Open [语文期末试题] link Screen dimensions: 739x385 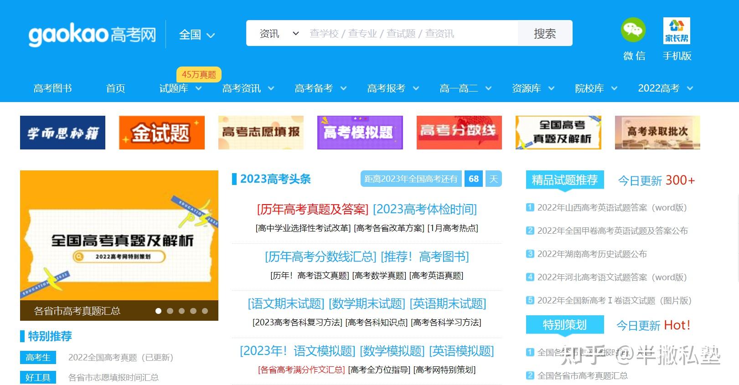(x=286, y=303)
